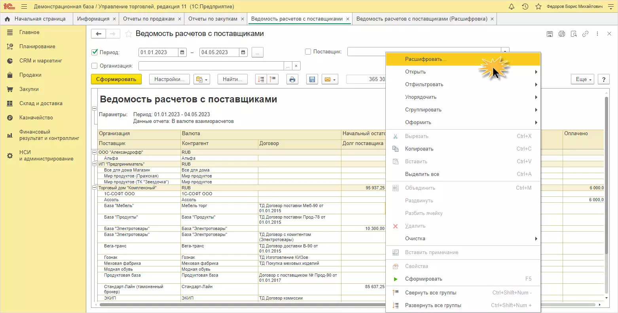This screenshot has height=313, width=618.
Task: Collapse all groups using toolbar icon
Action: 273,79
